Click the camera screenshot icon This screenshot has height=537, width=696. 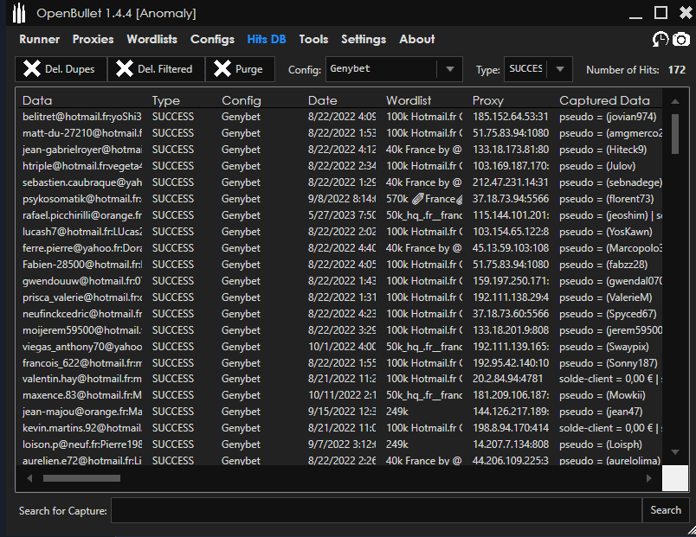(682, 40)
